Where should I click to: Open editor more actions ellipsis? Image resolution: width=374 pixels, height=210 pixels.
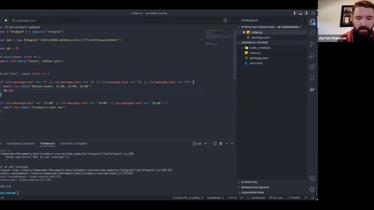pyautogui.click(x=231, y=20)
